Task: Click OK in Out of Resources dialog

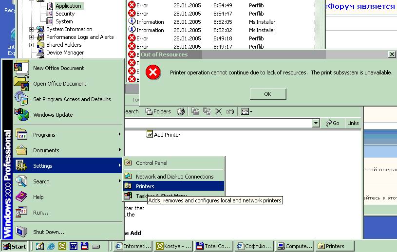Action: click(268, 94)
